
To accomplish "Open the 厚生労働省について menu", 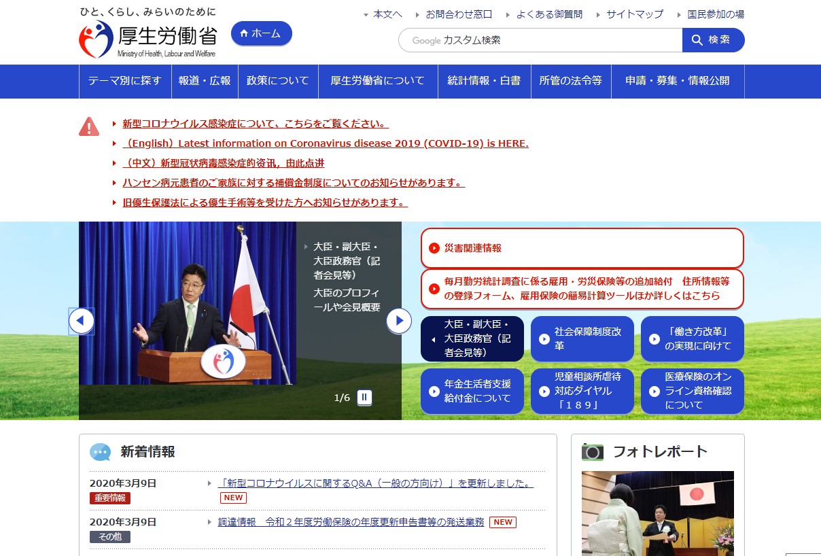I will click(x=378, y=81).
